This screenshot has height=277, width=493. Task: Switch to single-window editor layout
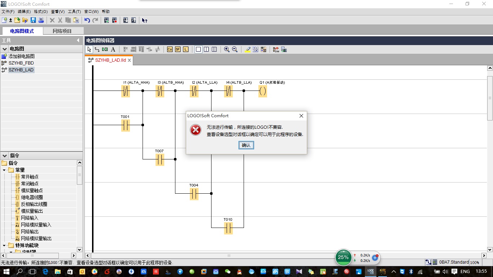198,49
